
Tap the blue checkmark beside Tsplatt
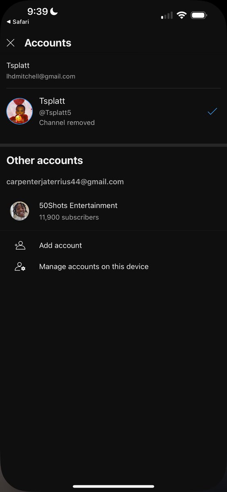point(212,111)
